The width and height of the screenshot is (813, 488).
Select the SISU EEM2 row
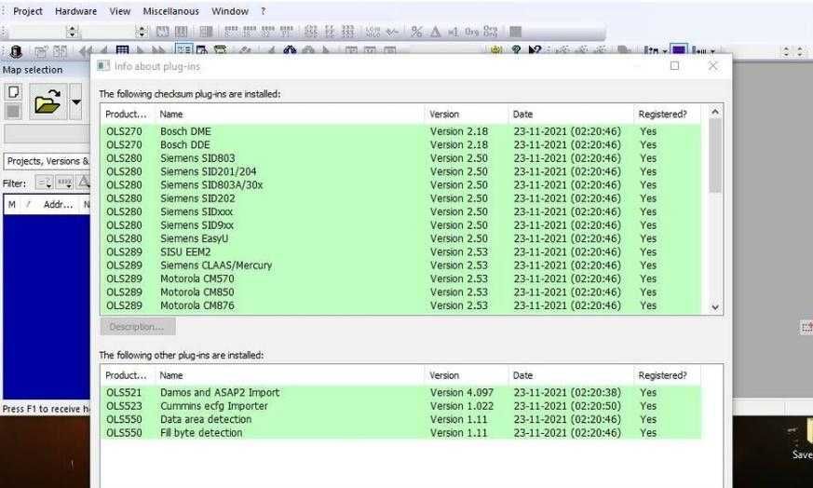click(401, 252)
